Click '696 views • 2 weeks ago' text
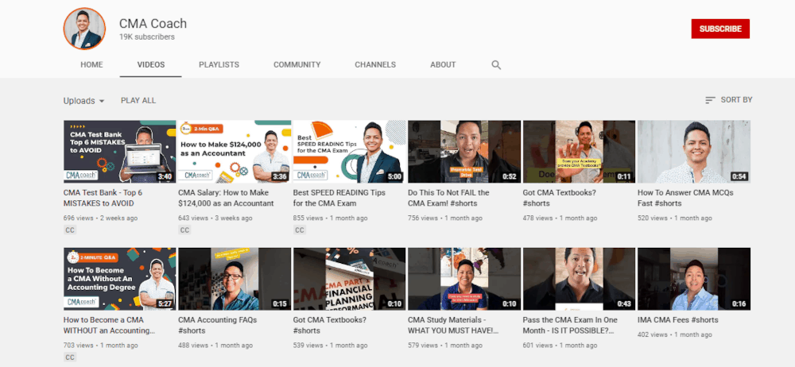The width and height of the screenshot is (795, 367). pyautogui.click(x=100, y=218)
